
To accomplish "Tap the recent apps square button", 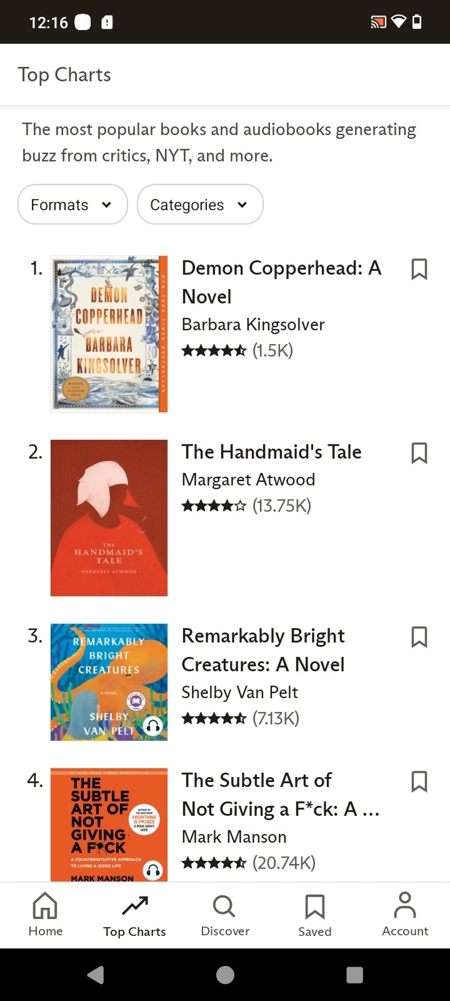I will coord(354,975).
